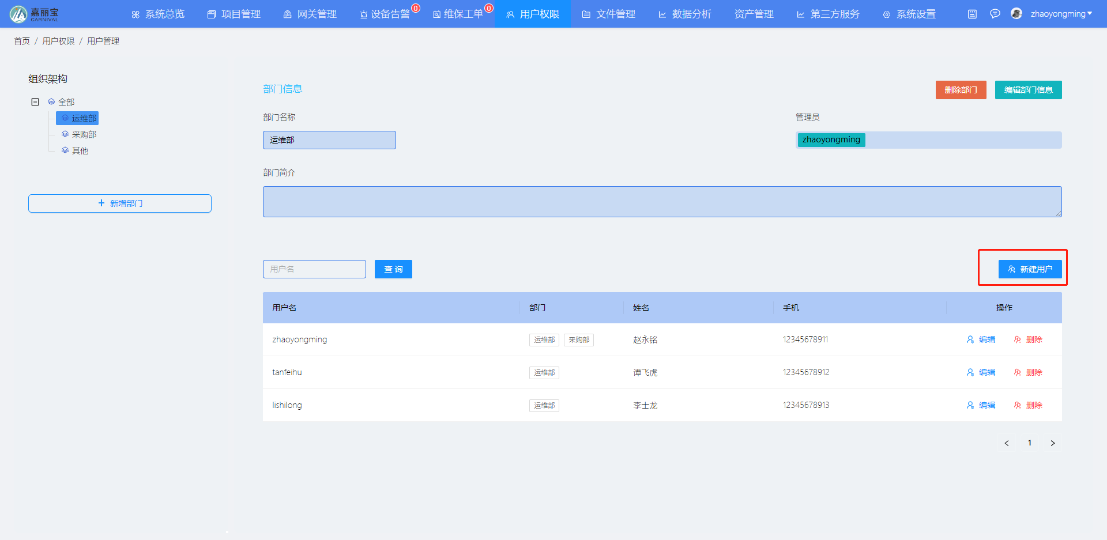Open the calendar icon in the header
This screenshot has height=540, width=1107.
(x=972, y=14)
